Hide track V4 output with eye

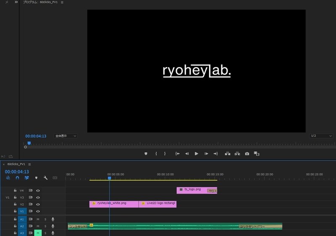click(x=38, y=190)
